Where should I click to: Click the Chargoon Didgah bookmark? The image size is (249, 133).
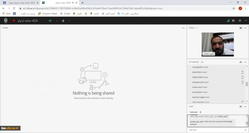pyautogui.click(x=48, y=13)
